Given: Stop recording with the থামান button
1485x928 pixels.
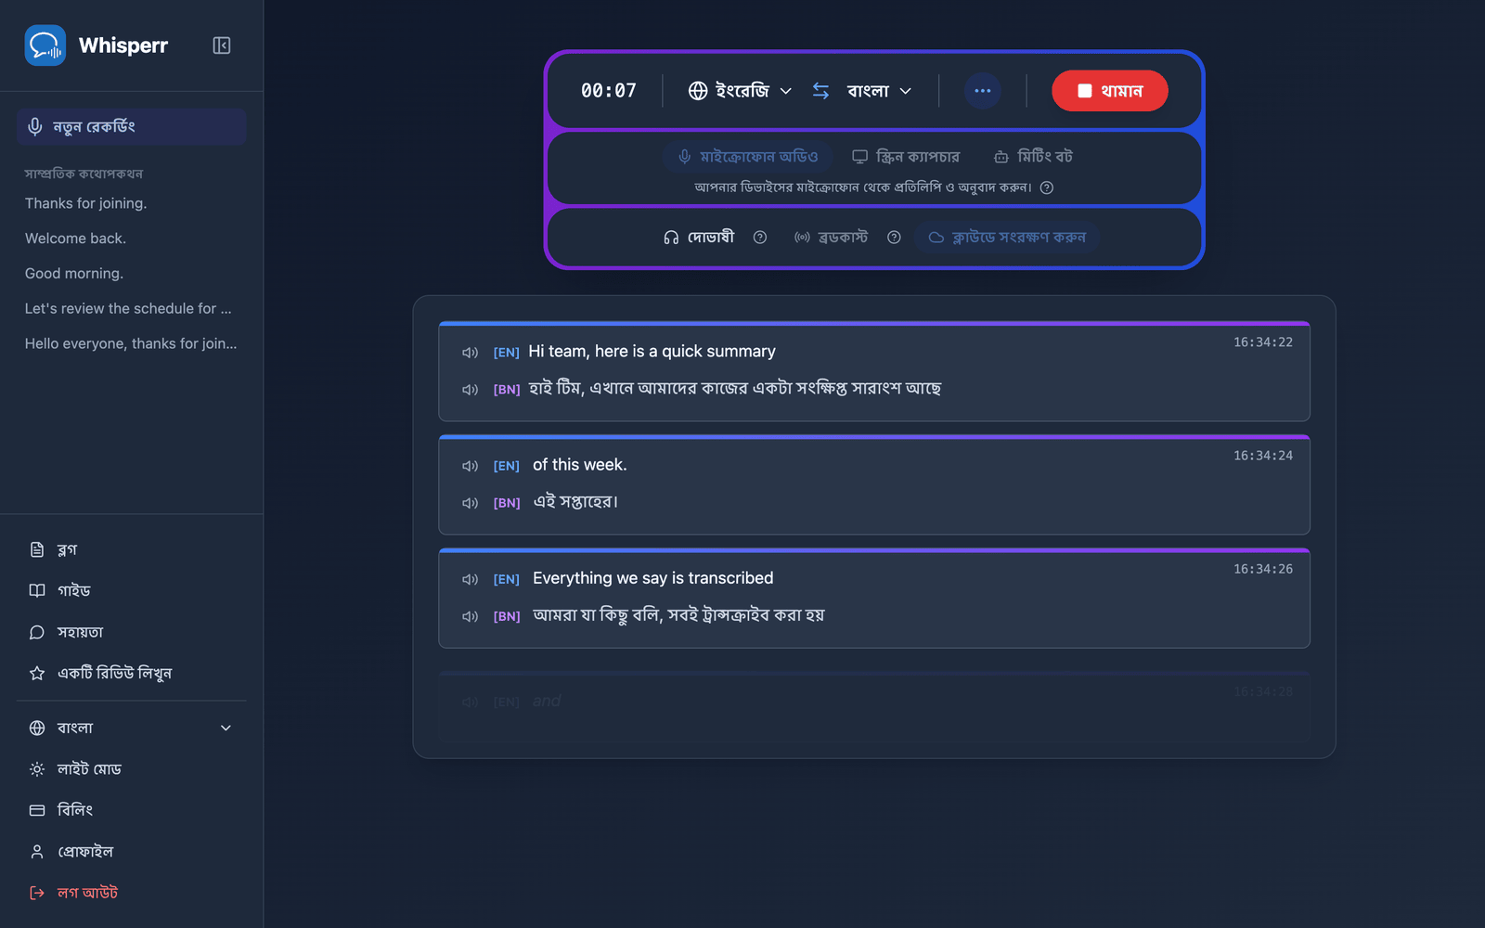Looking at the screenshot, I should 1110,91.
